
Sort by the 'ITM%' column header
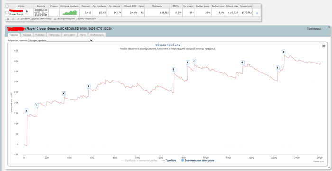coord(176,6)
